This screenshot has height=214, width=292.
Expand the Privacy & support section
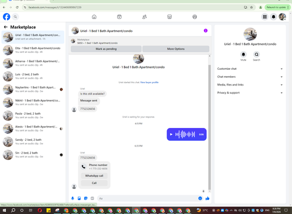[x=250, y=92]
